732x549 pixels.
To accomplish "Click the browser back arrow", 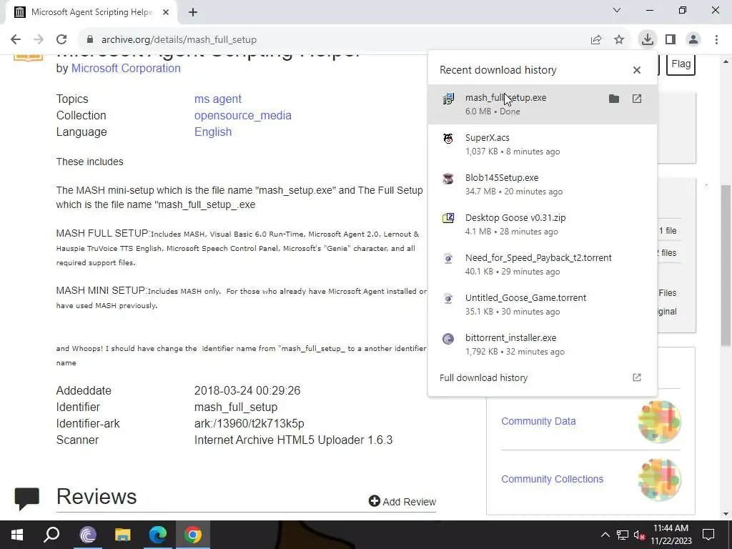I will [16, 40].
